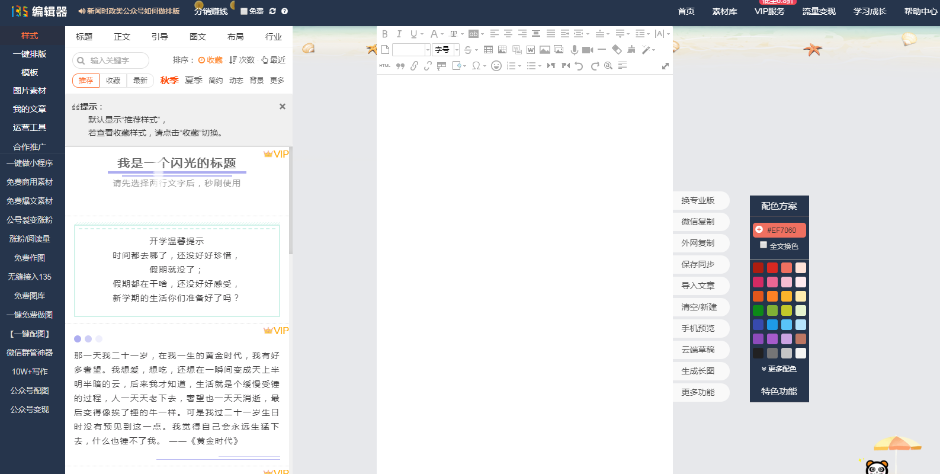The image size is (940, 474).
Task: Click the italic formatting icon
Action: (399, 34)
